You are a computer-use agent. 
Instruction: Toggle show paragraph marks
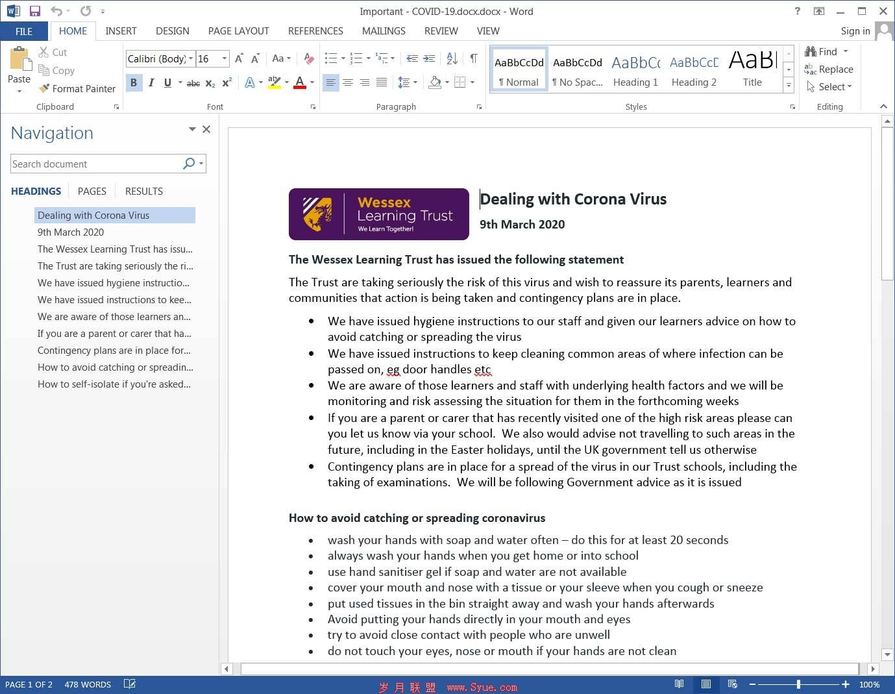474,58
